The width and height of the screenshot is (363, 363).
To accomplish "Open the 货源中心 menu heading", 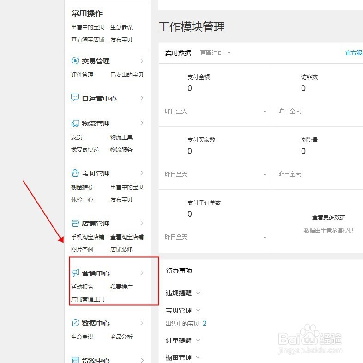I will (x=96, y=360).
